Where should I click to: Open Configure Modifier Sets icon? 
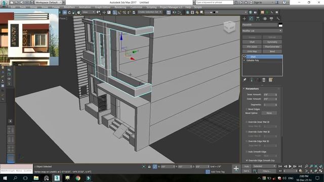click(270, 80)
